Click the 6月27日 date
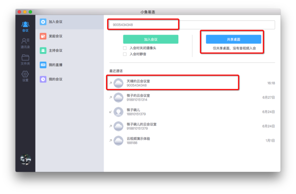 click(x=268, y=97)
